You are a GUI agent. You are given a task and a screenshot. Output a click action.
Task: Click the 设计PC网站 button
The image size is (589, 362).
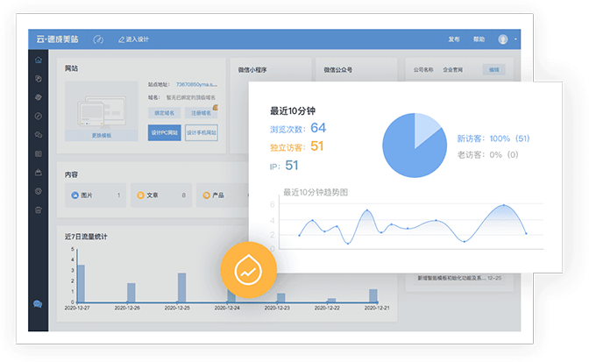pos(165,132)
